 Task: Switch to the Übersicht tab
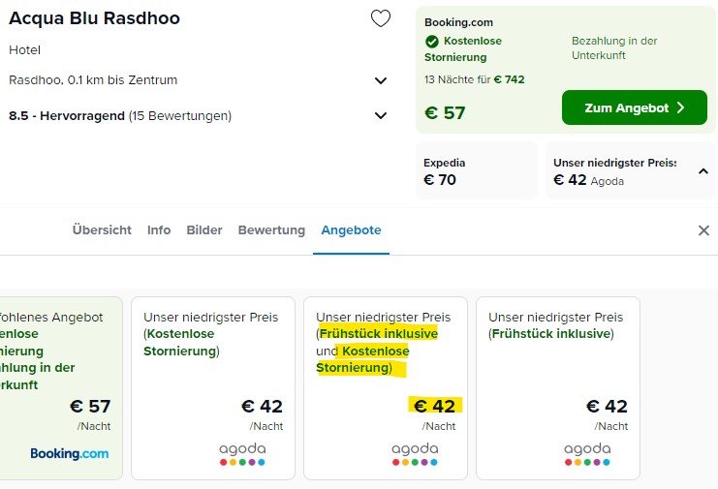point(102,230)
